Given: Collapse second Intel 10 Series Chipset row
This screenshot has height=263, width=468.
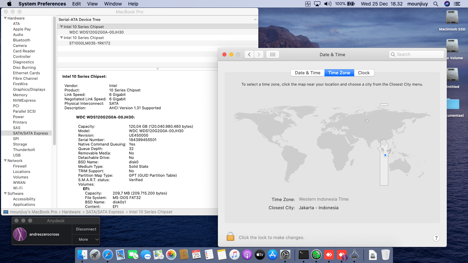Looking at the screenshot, I should (61, 38).
